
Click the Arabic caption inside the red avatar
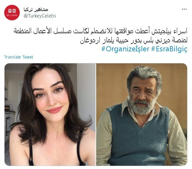12,15
